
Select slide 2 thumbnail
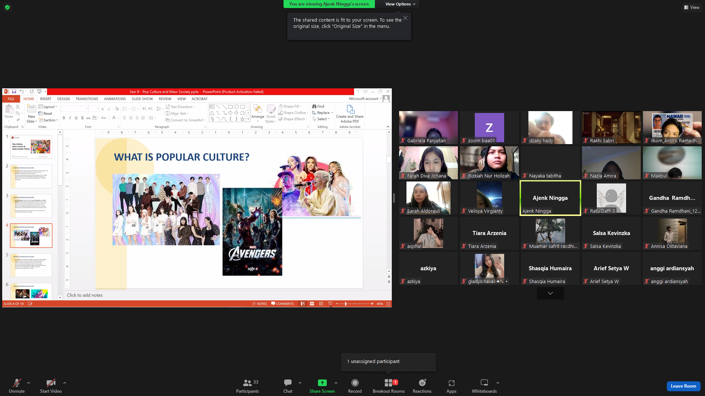[31, 176]
